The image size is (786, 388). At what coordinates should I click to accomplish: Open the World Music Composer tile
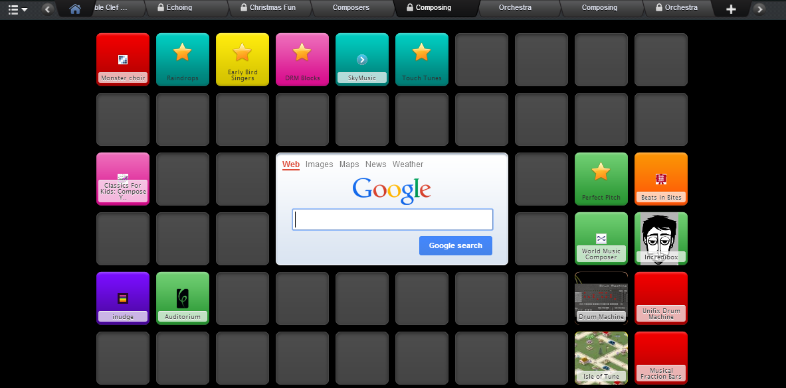pyautogui.click(x=601, y=238)
